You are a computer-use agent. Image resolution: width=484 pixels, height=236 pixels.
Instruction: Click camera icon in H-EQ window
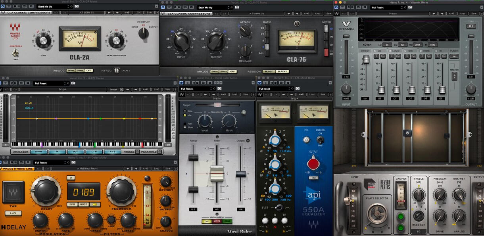pos(73,83)
